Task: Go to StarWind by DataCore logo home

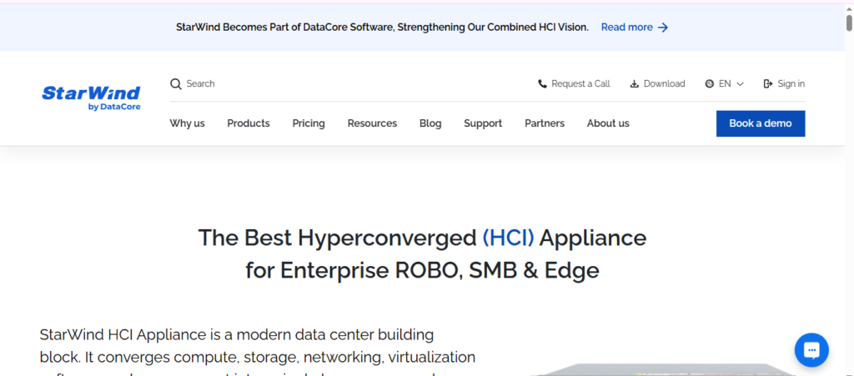Action: 91,98
